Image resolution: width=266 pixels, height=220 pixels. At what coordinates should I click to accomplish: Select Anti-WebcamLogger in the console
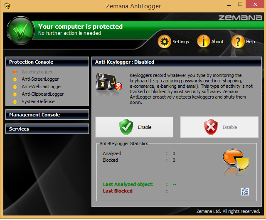point(42,87)
